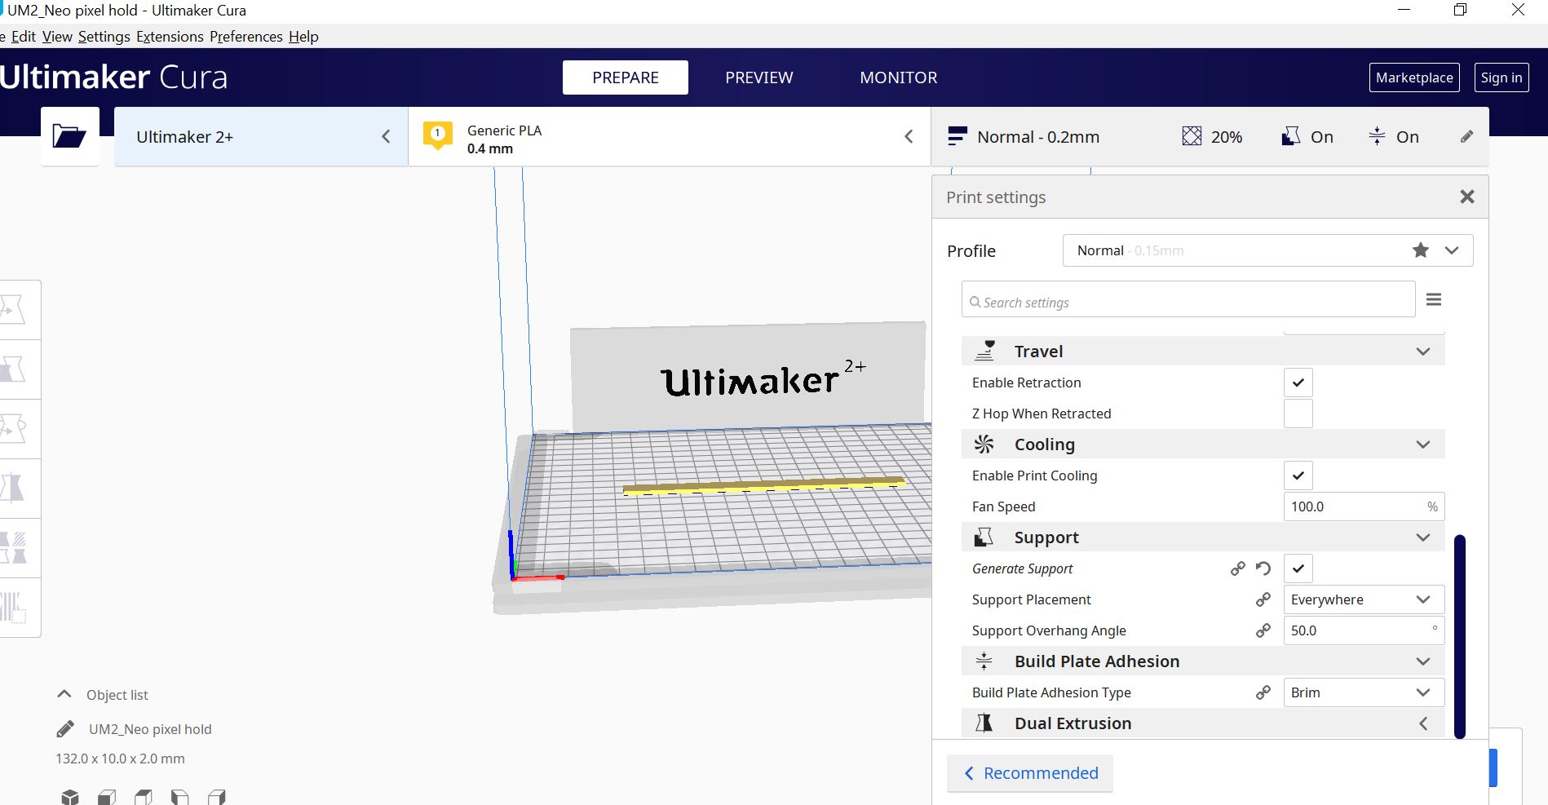Click the support On icon

click(1290, 136)
